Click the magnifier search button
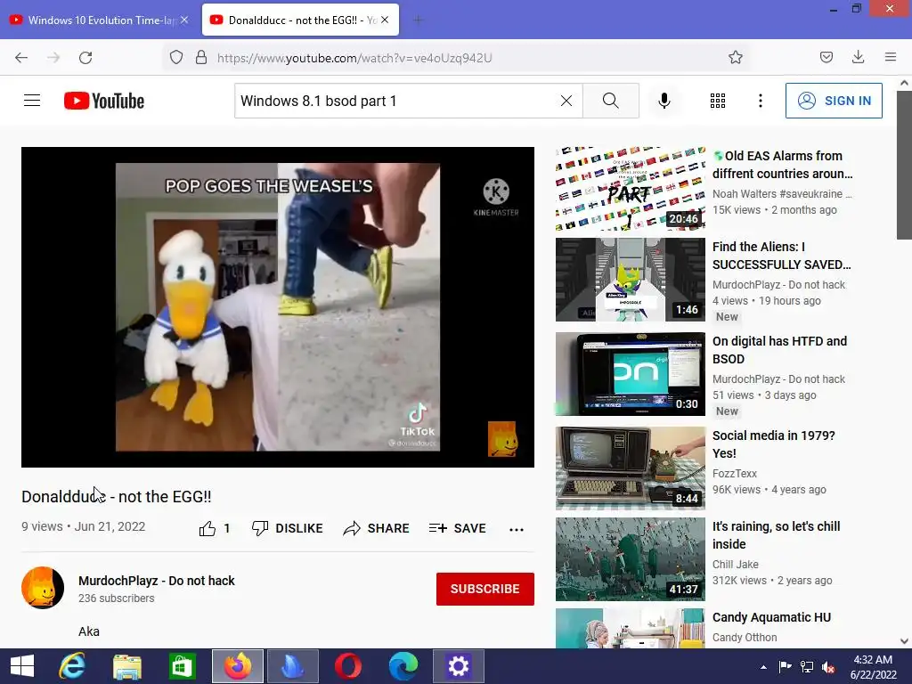This screenshot has height=684, width=912. click(x=611, y=101)
